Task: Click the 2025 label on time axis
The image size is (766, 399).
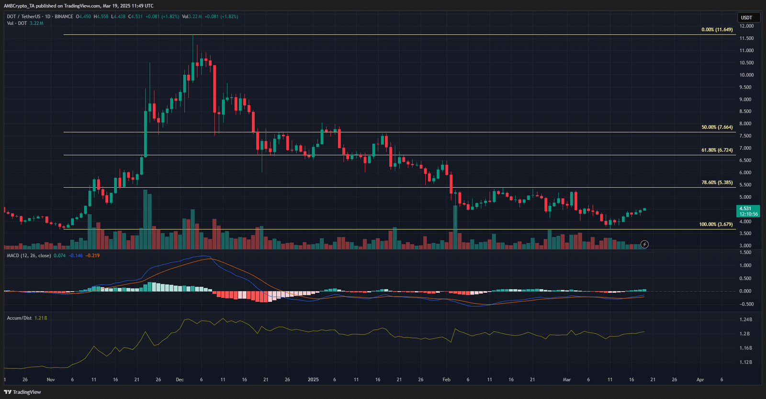Action: (x=313, y=380)
